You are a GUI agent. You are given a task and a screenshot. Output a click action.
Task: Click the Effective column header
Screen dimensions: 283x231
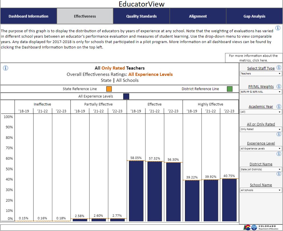155,104
